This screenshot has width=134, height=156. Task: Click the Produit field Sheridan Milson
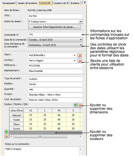(55, 95)
